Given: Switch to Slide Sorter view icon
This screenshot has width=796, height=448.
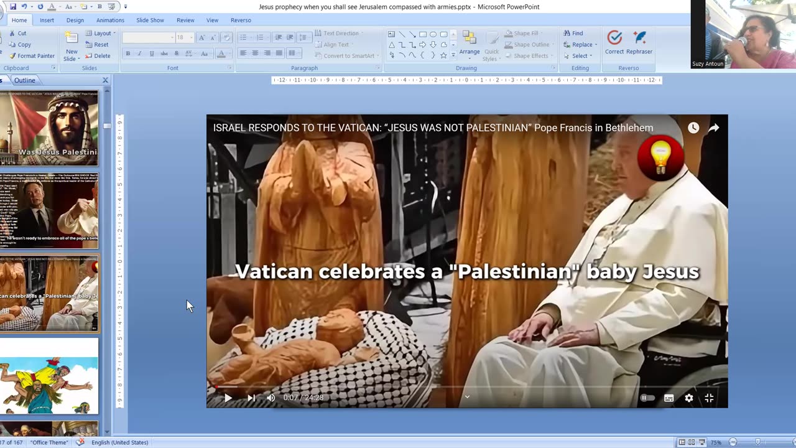Looking at the screenshot, I should [692, 442].
